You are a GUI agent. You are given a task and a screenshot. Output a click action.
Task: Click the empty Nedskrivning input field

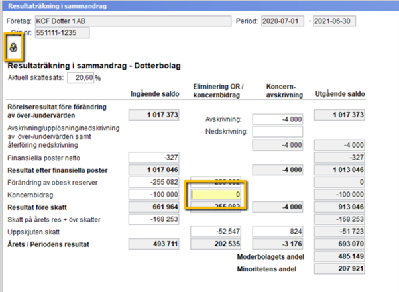tap(277, 132)
